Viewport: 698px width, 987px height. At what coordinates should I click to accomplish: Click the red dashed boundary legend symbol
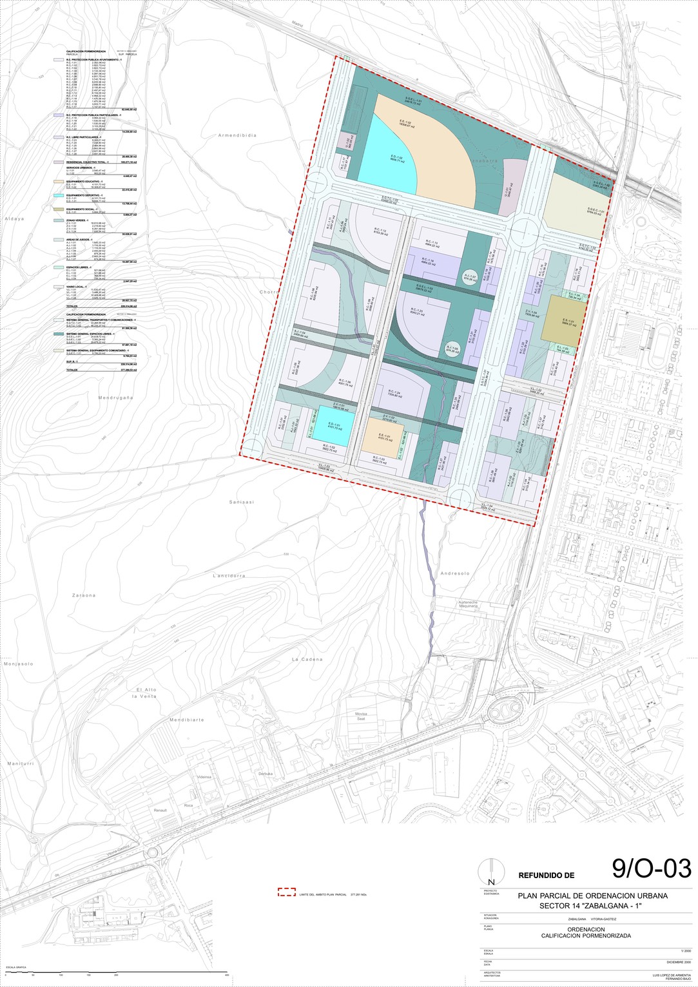pos(286,892)
